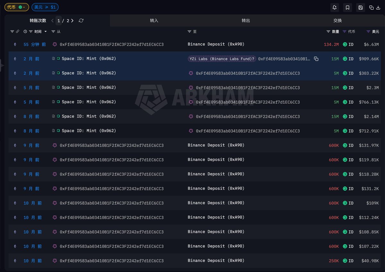Open Binance Deposit (0xA90) on the $6.63M row

coord(216,44)
